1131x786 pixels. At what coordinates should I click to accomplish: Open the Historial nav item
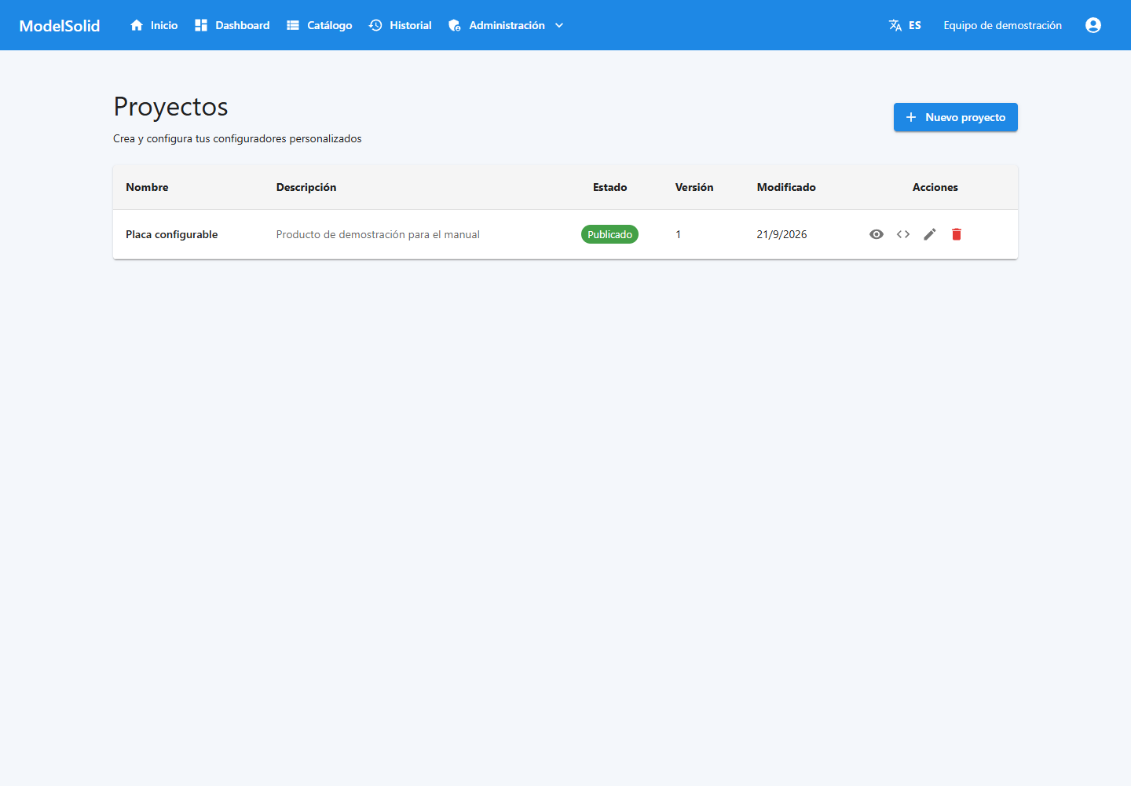(x=401, y=25)
